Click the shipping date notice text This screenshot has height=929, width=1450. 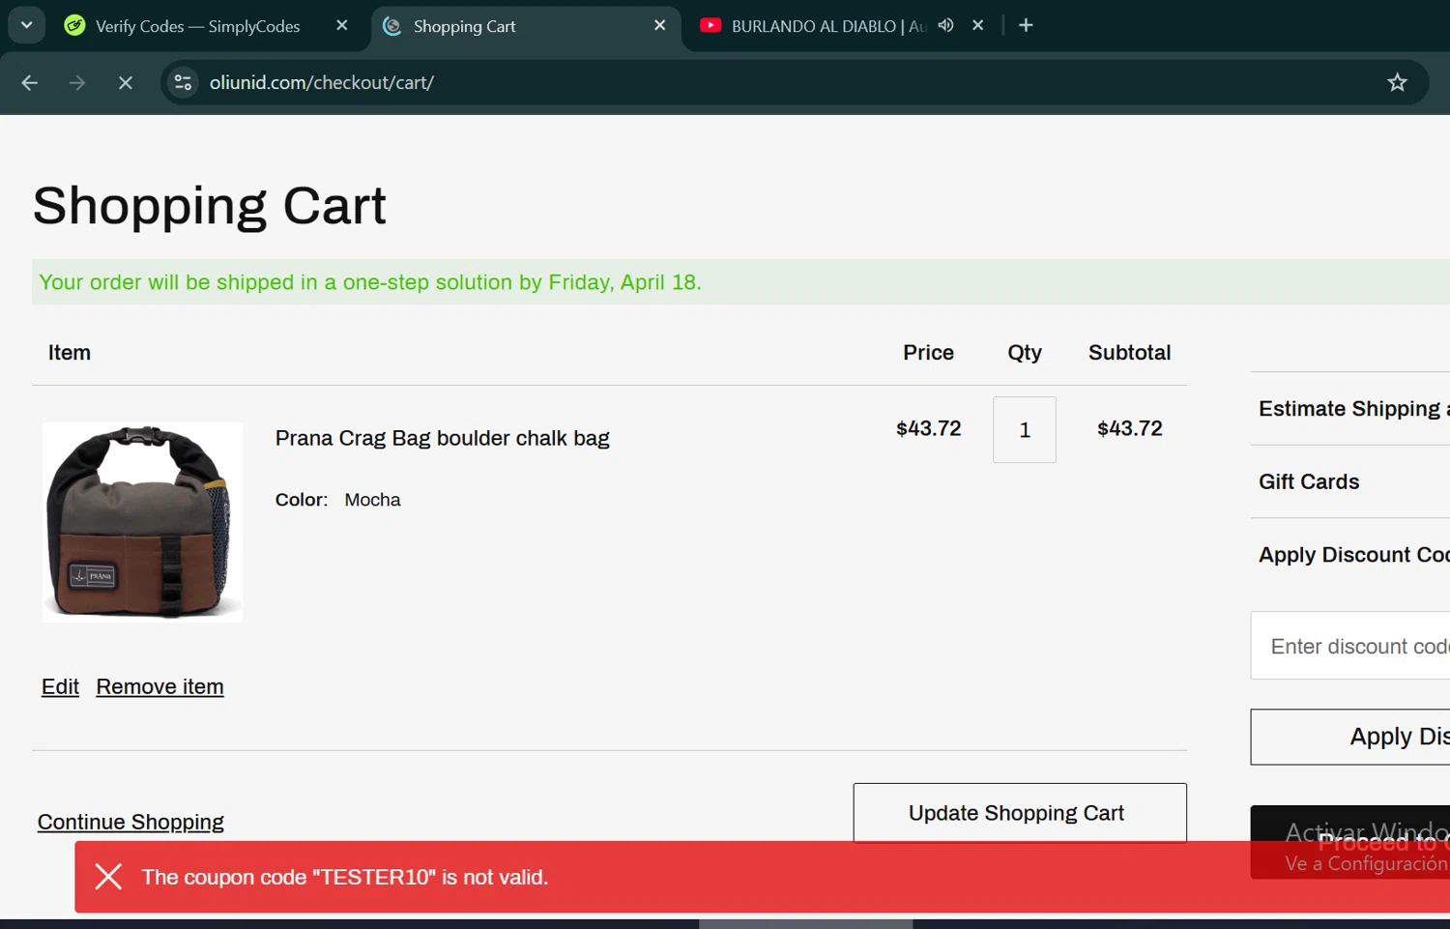pos(370,282)
